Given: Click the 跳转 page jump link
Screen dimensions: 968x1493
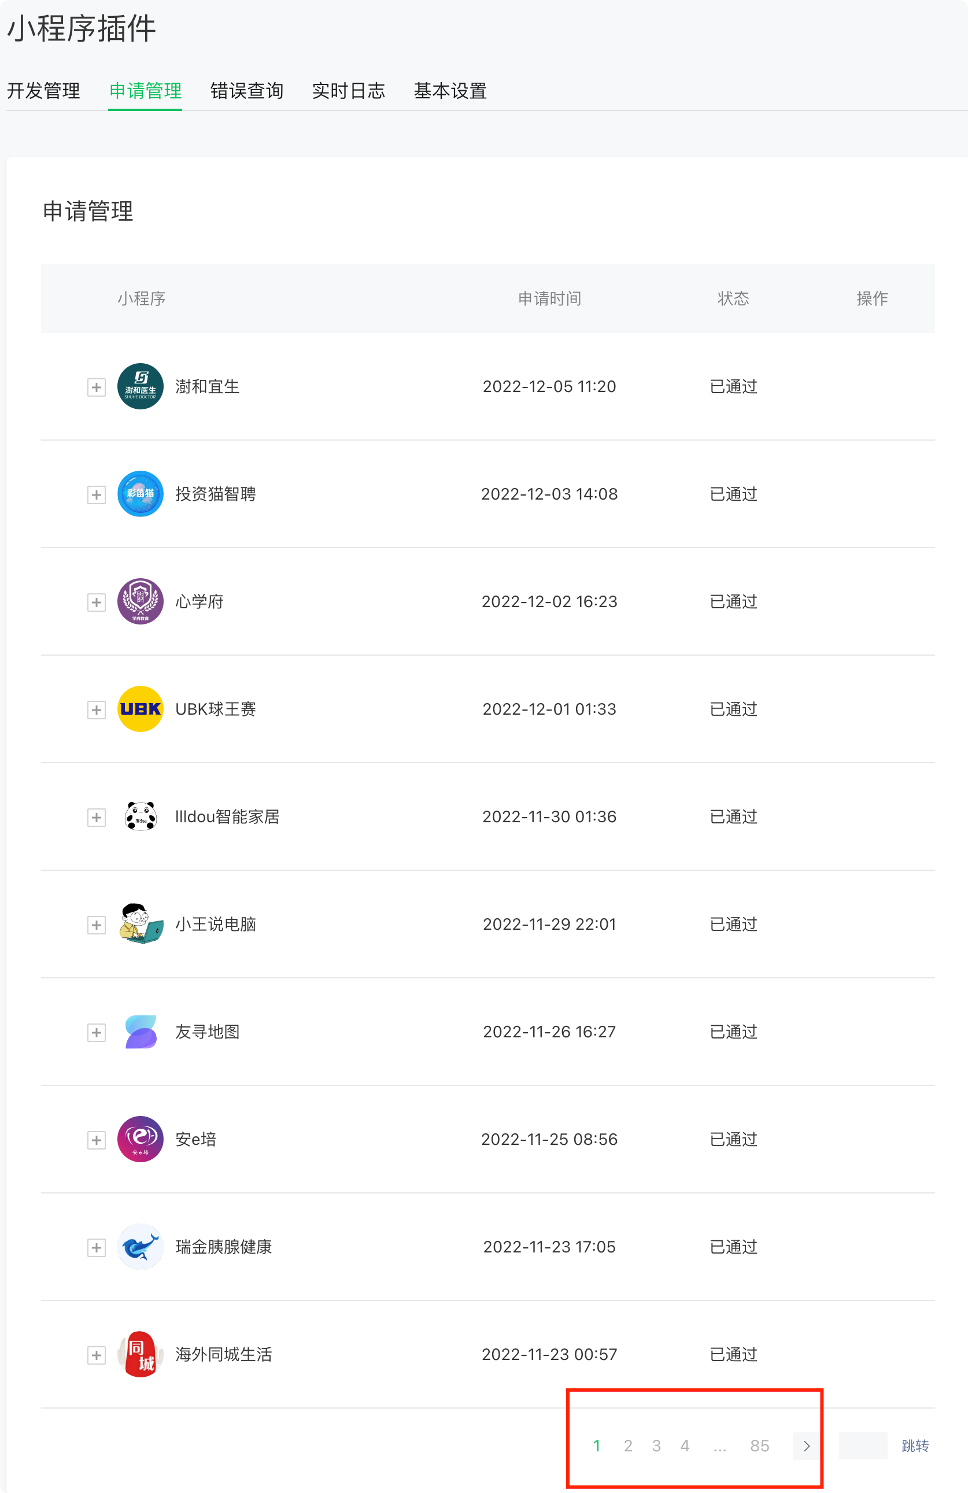Looking at the screenshot, I should [915, 1446].
